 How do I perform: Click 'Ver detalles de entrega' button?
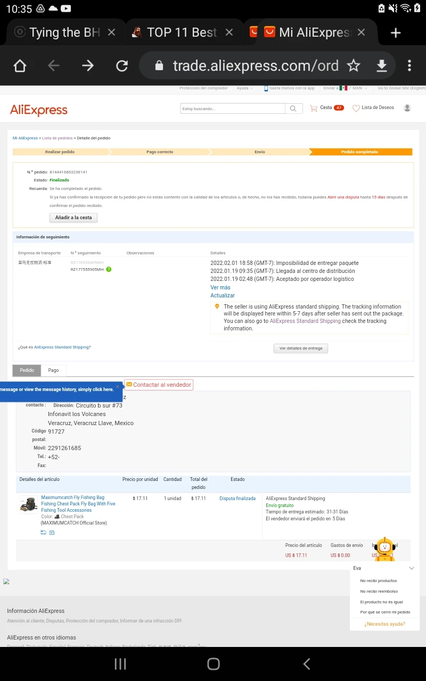(x=301, y=348)
